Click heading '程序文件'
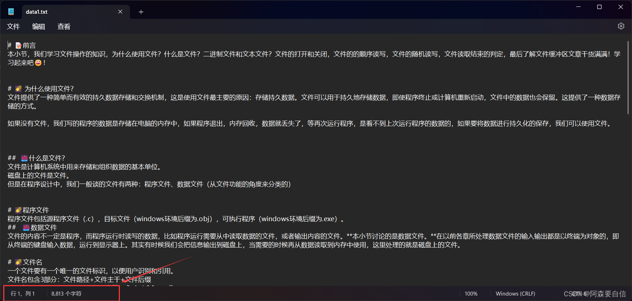 click(x=36, y=210)
